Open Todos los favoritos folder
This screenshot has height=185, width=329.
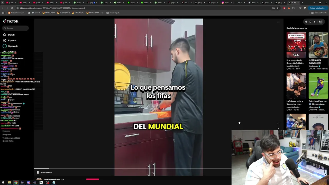319,13
